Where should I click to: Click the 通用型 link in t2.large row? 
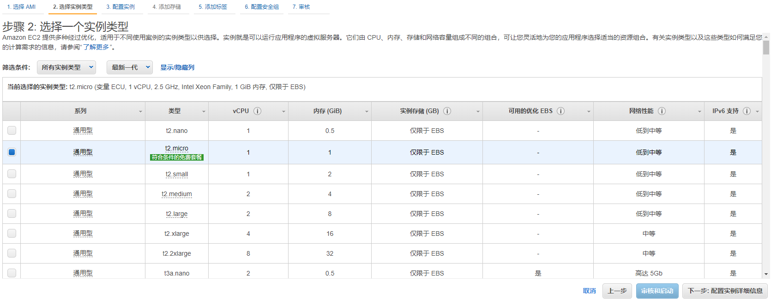click(x=83, y=214)
